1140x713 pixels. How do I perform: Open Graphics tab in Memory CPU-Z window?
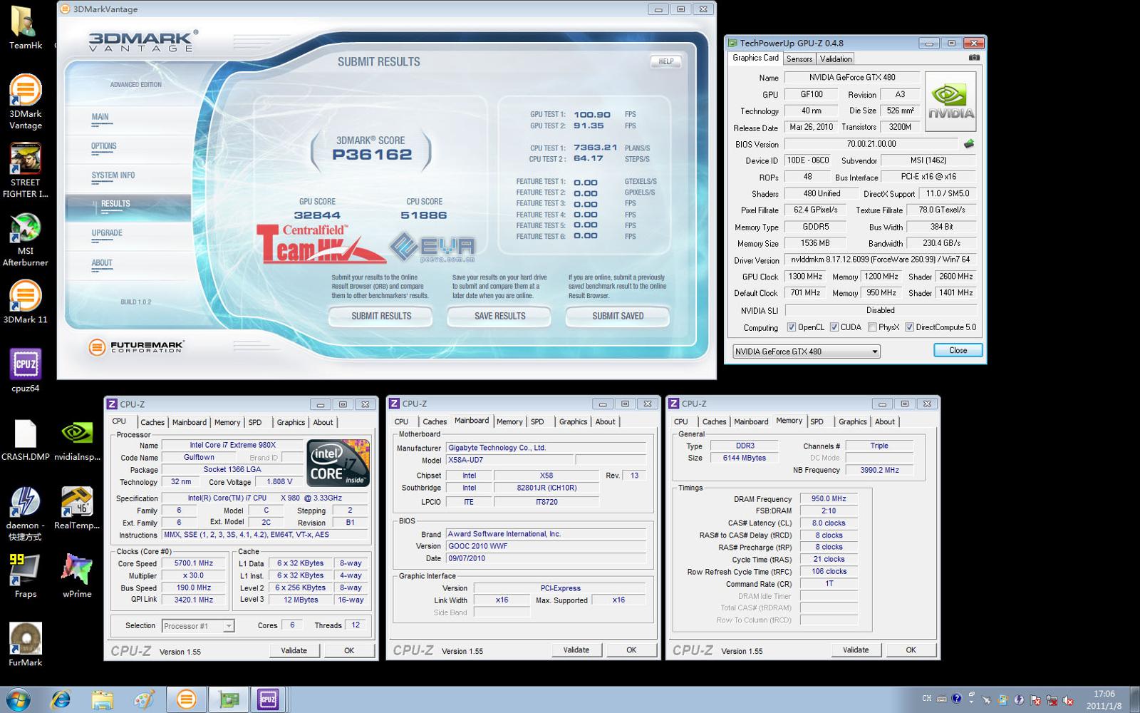click(853, 421)
